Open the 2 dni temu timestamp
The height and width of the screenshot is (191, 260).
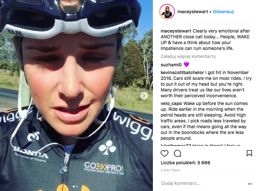pyautogui.click(x=170, y=170)
